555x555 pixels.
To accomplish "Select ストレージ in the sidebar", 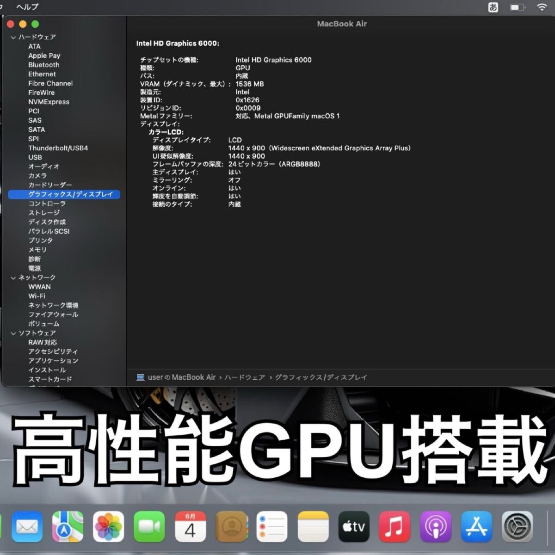I will [44, 213].
